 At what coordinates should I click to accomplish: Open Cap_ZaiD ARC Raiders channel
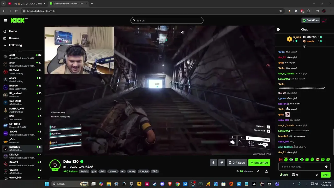coord(22,102)
